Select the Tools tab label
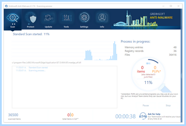Image resolution: width=186 pixels, height=126 pixels. click(x=66, y=27)
